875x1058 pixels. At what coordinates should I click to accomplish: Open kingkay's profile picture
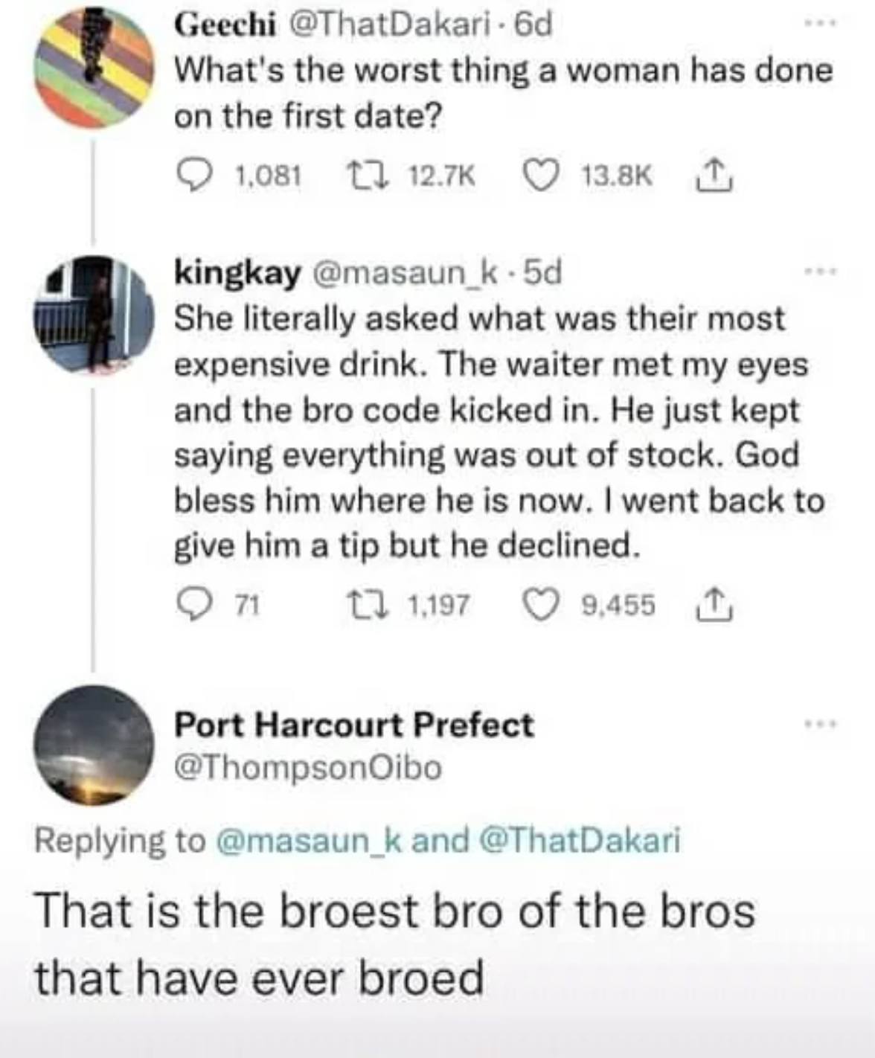[x=94, y=315]
